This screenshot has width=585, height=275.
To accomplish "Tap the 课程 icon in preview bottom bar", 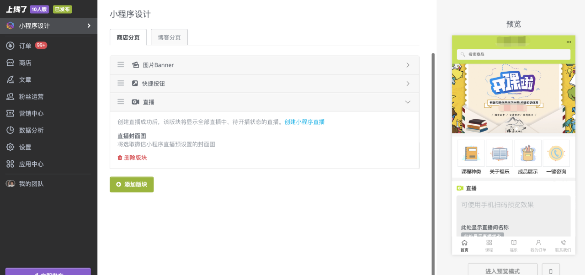I will coord(489,243).
